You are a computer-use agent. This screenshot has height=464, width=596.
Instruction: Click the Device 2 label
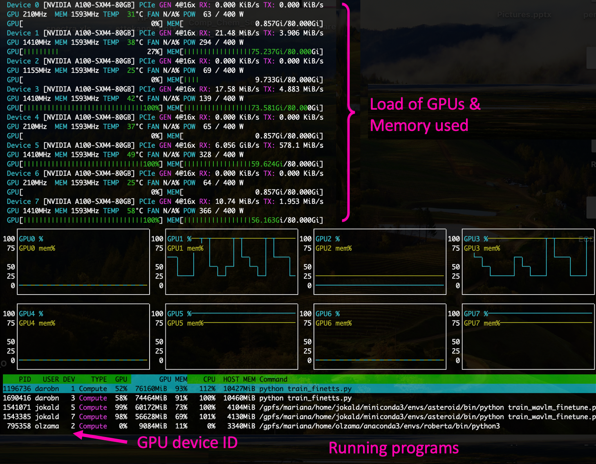23,61
